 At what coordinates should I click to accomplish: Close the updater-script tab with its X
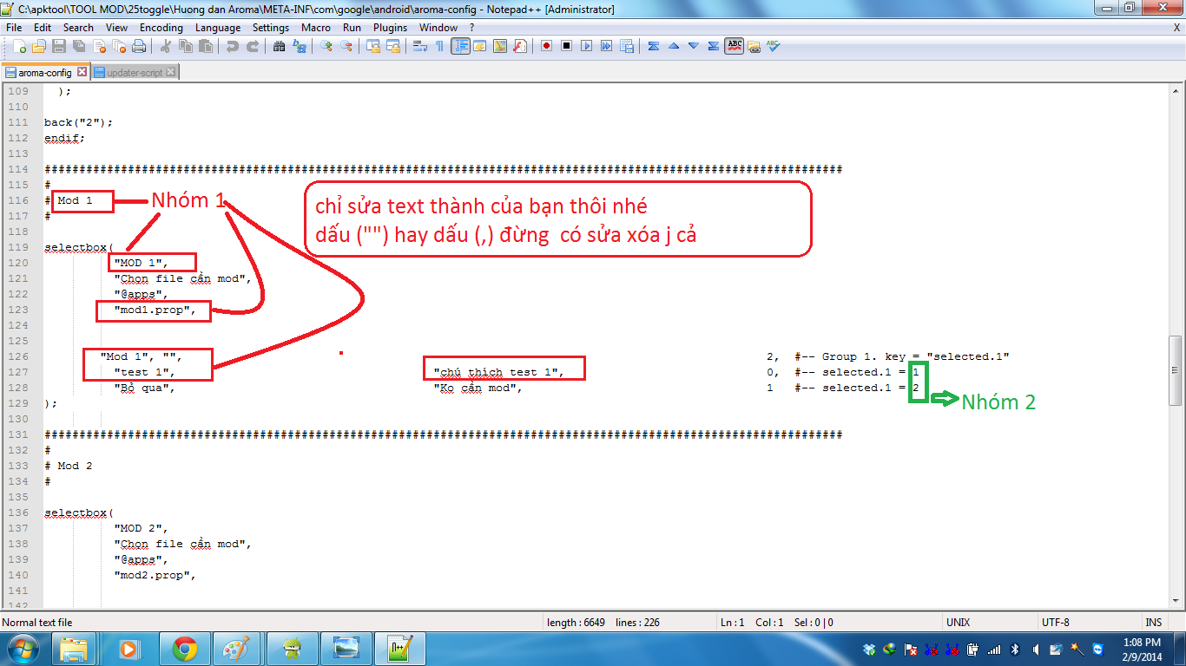pyautogui.click(x=170, y=72)
